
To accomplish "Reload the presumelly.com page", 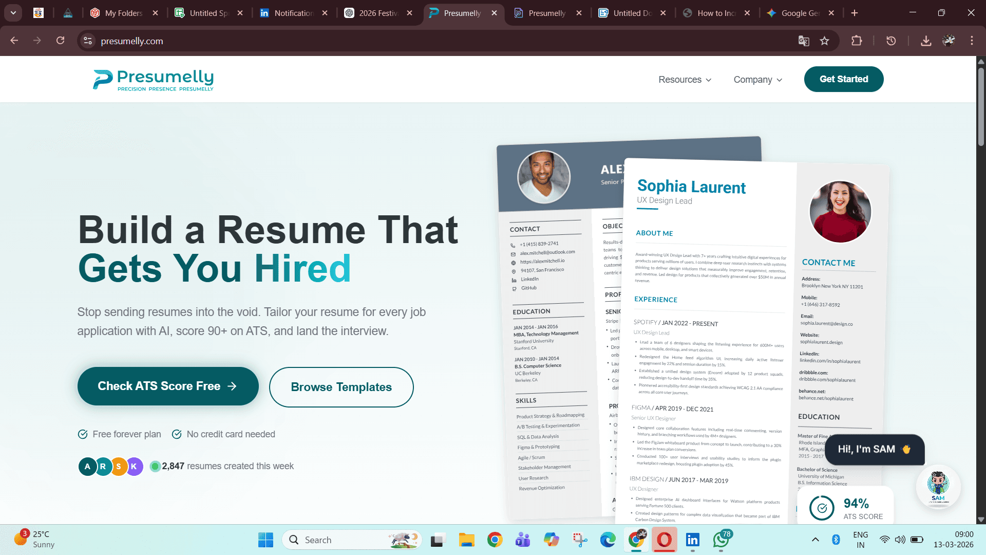I will pos(60,41).
